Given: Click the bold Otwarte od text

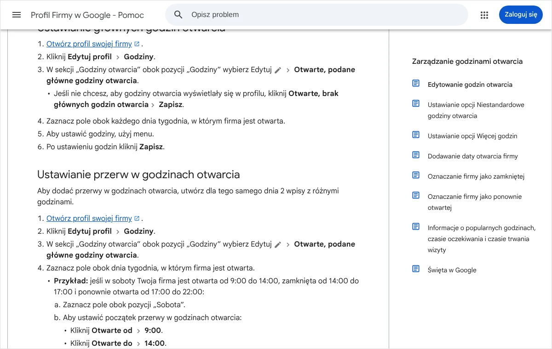Looking at the screenshot, I should click(112, 330).
